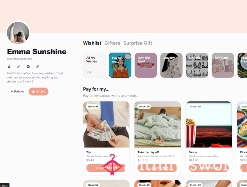Open the Lingerie category tile

[x=197, y=65]
